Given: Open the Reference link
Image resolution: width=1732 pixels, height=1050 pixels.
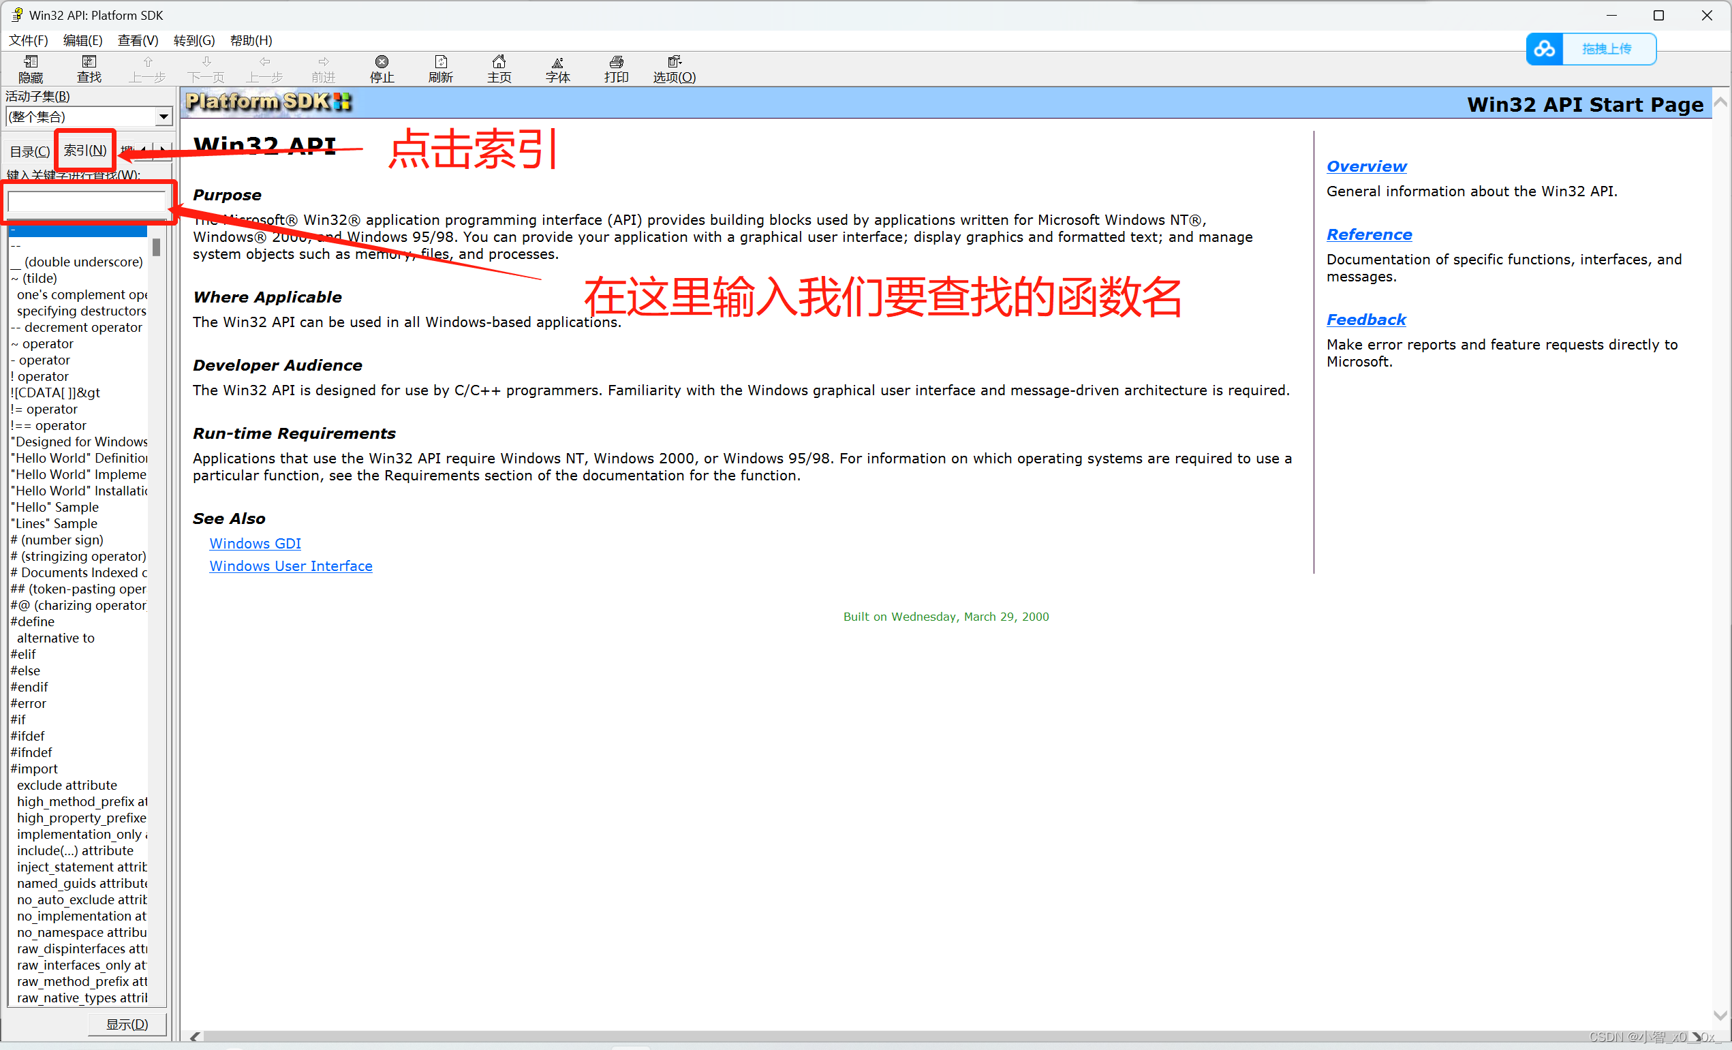Looking at the screenshot, I should 1369,235.
